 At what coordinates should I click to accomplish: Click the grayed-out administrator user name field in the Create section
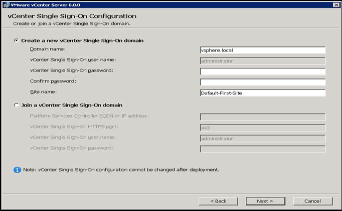point(263,61)
